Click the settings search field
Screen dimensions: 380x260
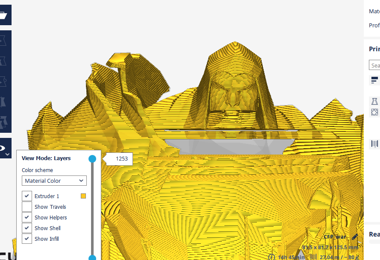pyautogui.click(x=374, y=65)
